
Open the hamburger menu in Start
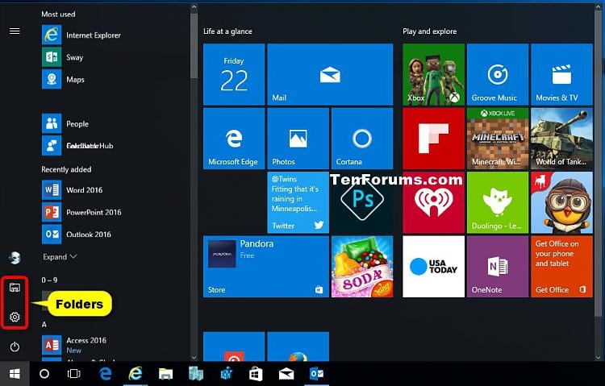click(15, 31)
